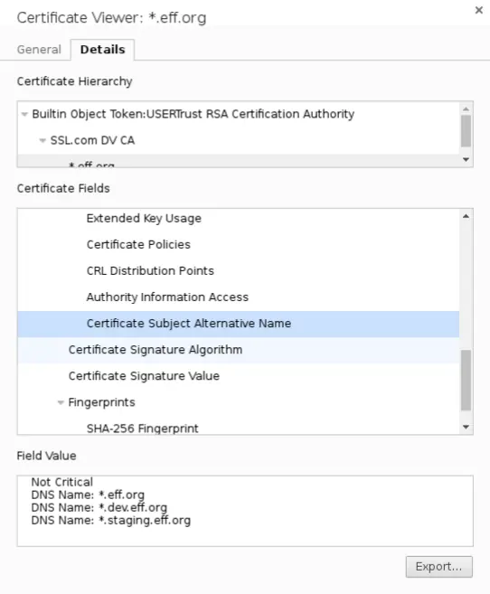
Task: Close the Certificate Viewer dialog
Action: pyautogui.click(x=478, y=10)
